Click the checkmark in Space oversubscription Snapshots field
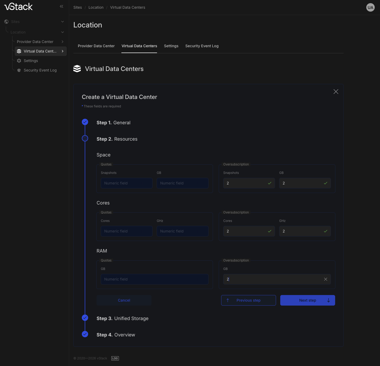Image resolution: width=380 pixels, height=366 pixels. point(270,183)
